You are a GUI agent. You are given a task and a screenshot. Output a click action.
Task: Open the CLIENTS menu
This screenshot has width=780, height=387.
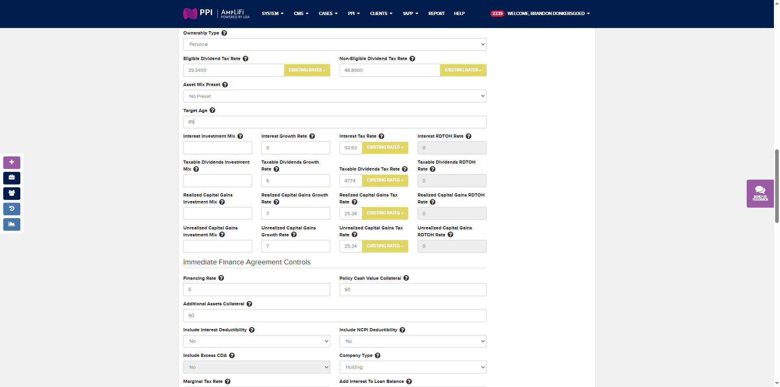pos(381,13)
